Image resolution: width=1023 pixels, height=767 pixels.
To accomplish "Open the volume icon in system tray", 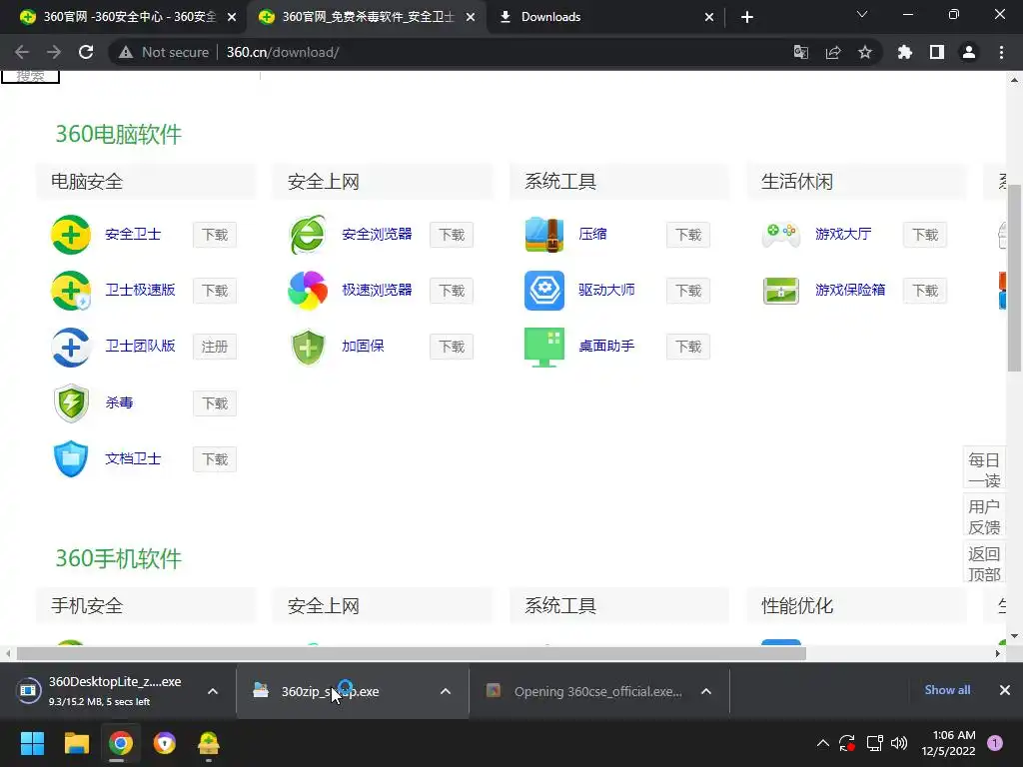I will [899, 743].
